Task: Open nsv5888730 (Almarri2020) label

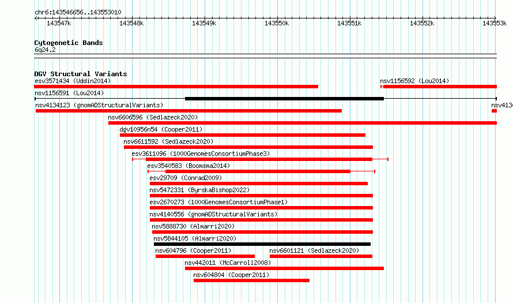Action: pos(193,226)
